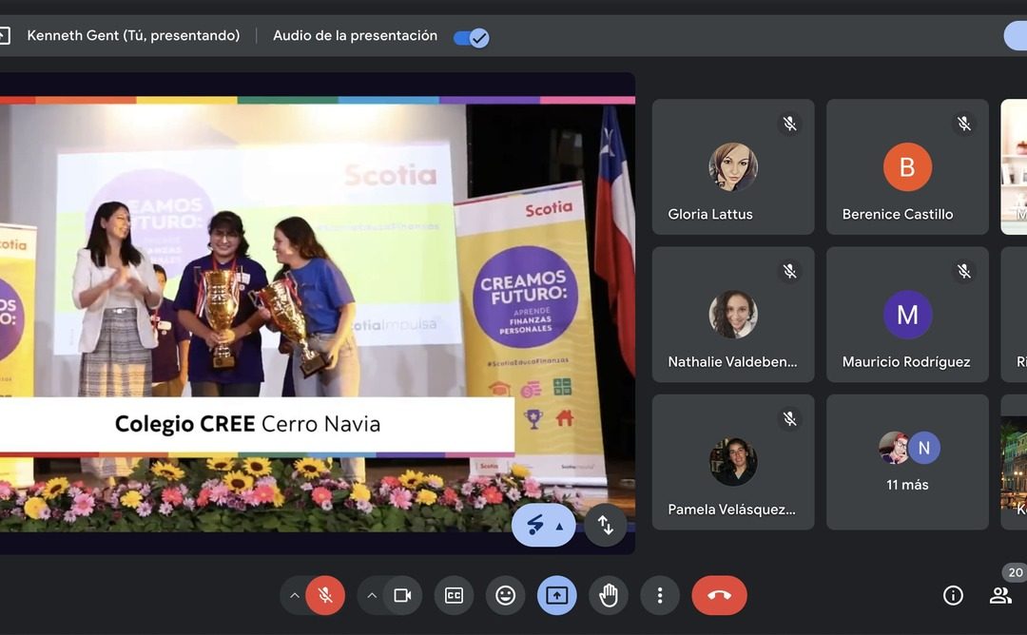Raise your hand
Viewport: 1027px width, 635px height.
609,595
